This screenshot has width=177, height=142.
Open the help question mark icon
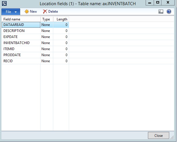click(169, 12)
